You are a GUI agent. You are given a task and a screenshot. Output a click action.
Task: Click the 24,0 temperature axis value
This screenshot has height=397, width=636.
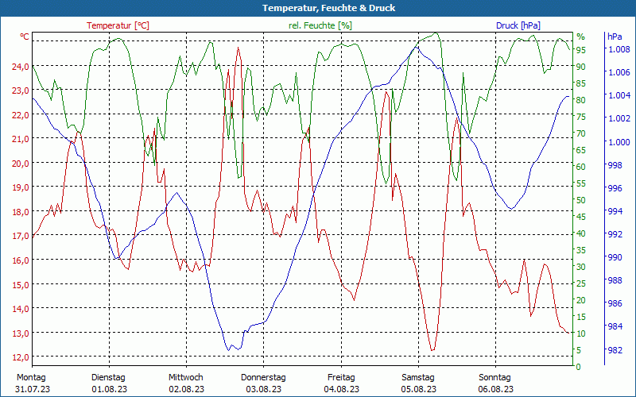tap(21, 67)
